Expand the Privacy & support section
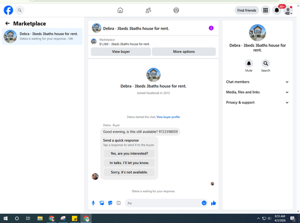This screenshot has width=300, height=223. 257,103
